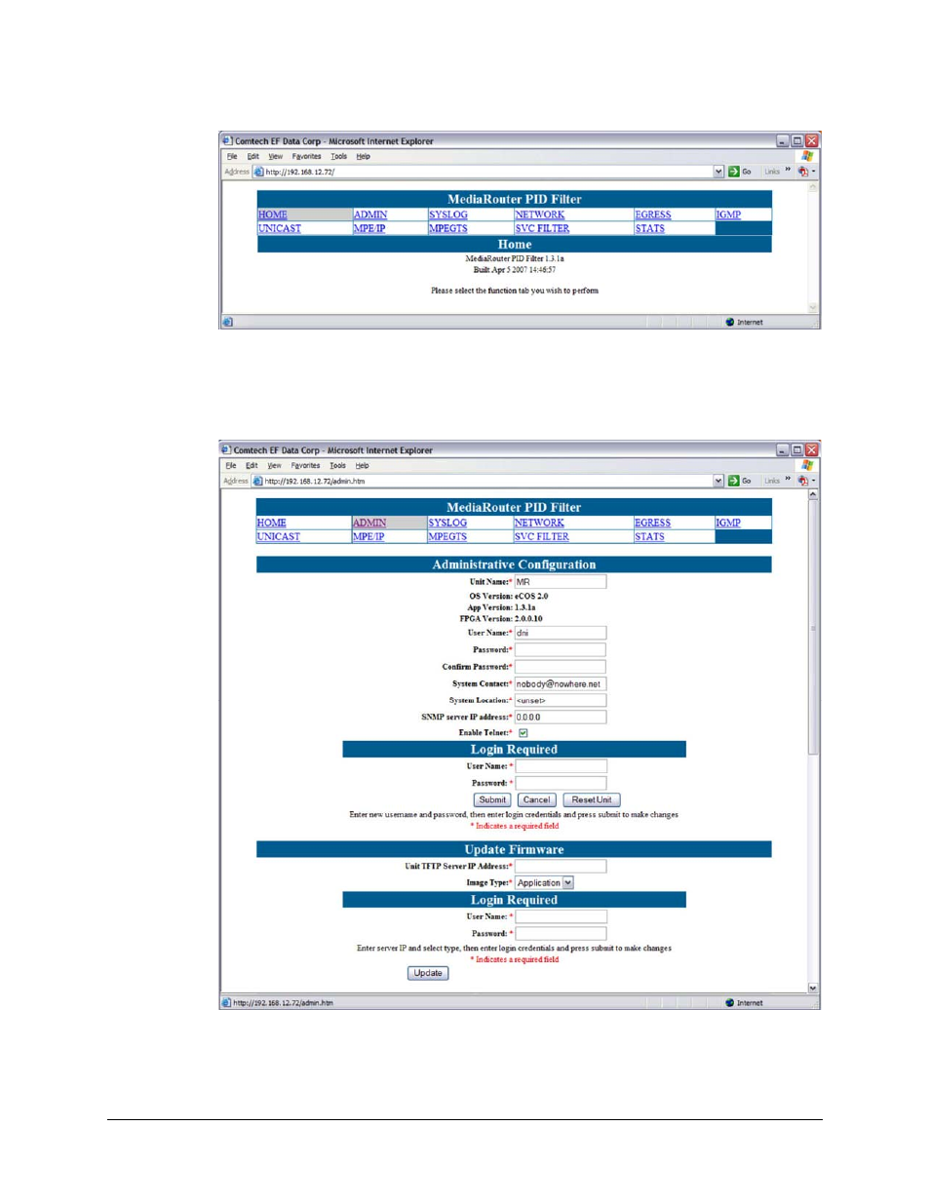Open STATS link in admin window
The image size is (930, 1204).
coord(649,537)
